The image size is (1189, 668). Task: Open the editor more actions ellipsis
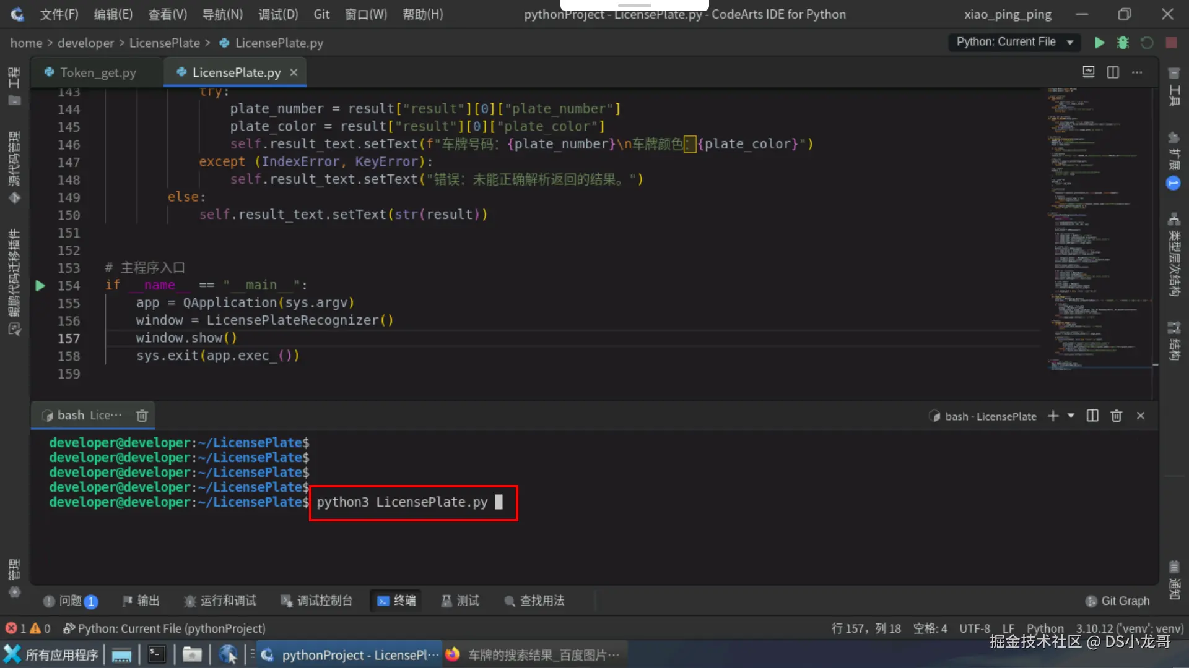coord(1137,72)
